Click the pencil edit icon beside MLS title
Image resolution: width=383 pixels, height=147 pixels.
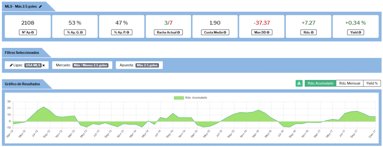(x=40, y=7)
